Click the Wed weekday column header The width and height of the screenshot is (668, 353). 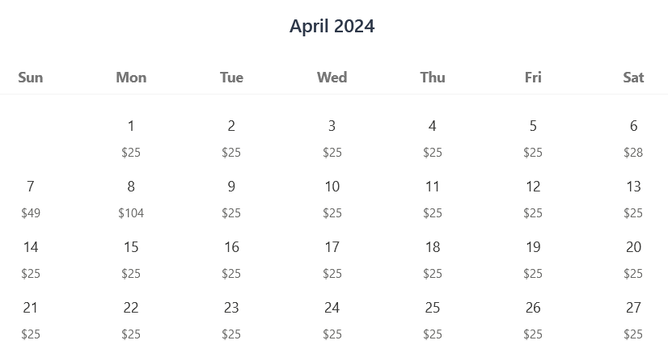coord(332,78)
